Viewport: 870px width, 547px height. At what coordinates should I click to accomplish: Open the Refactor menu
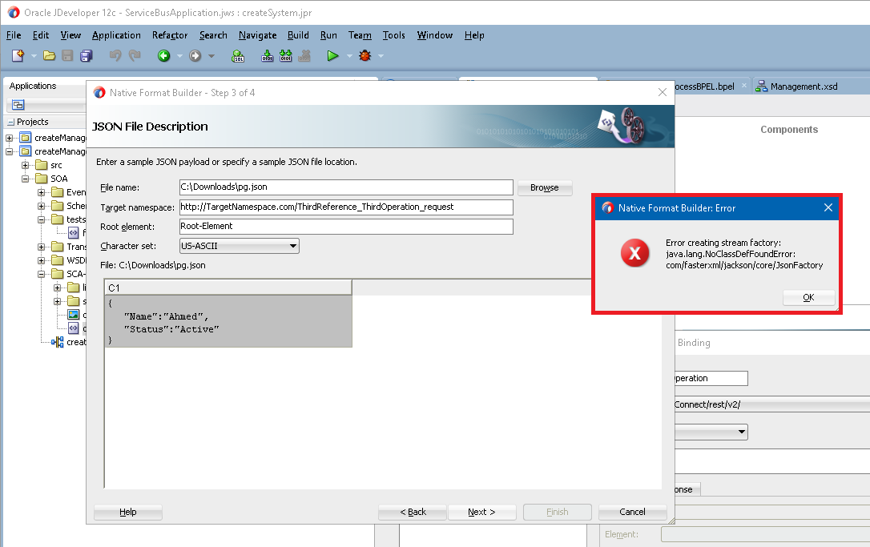click(x=170, y=35)
